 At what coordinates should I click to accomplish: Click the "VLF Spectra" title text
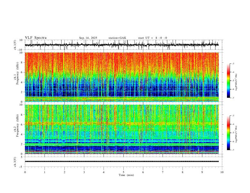(x=36, y=38)
